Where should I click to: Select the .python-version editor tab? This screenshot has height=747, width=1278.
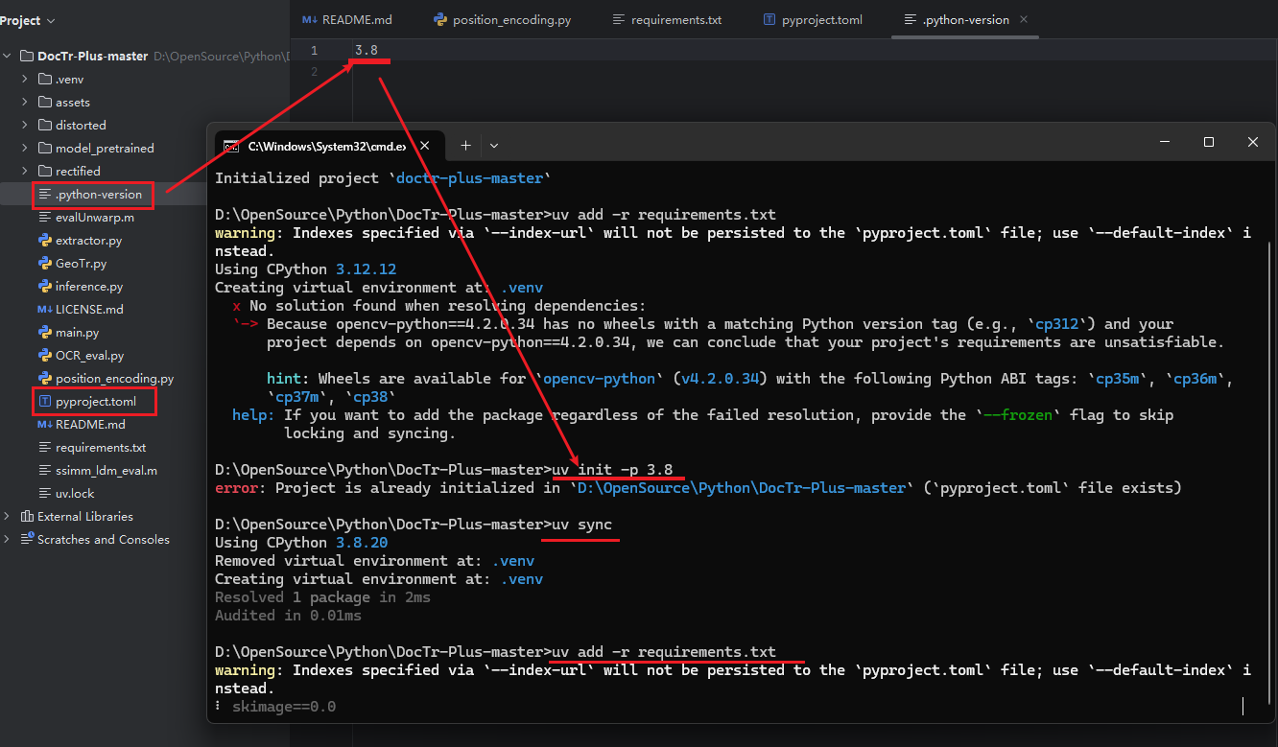pyautogui.click(x=965, y=19)
